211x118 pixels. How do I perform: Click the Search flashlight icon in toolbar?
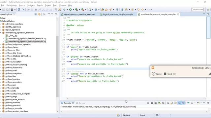[x=110, y=10]
